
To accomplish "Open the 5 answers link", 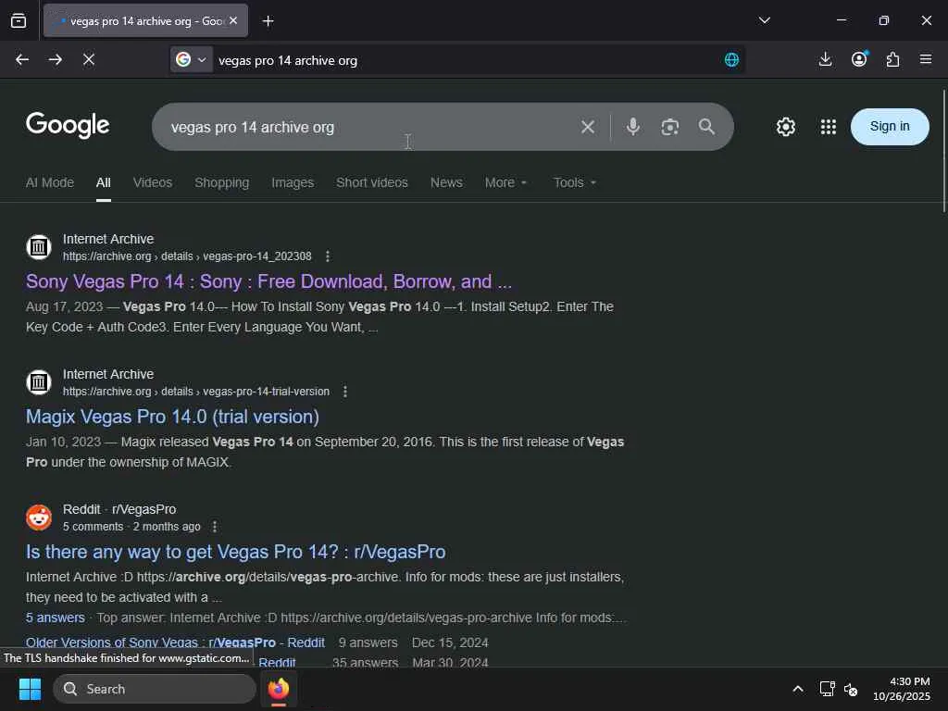I will [55, 617].
